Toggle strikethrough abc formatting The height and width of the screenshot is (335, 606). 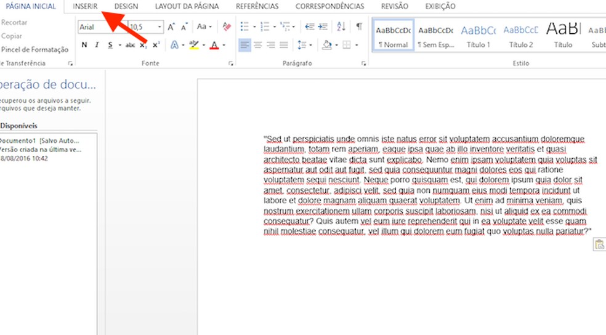pyautogui.click(x=130, y=45)
